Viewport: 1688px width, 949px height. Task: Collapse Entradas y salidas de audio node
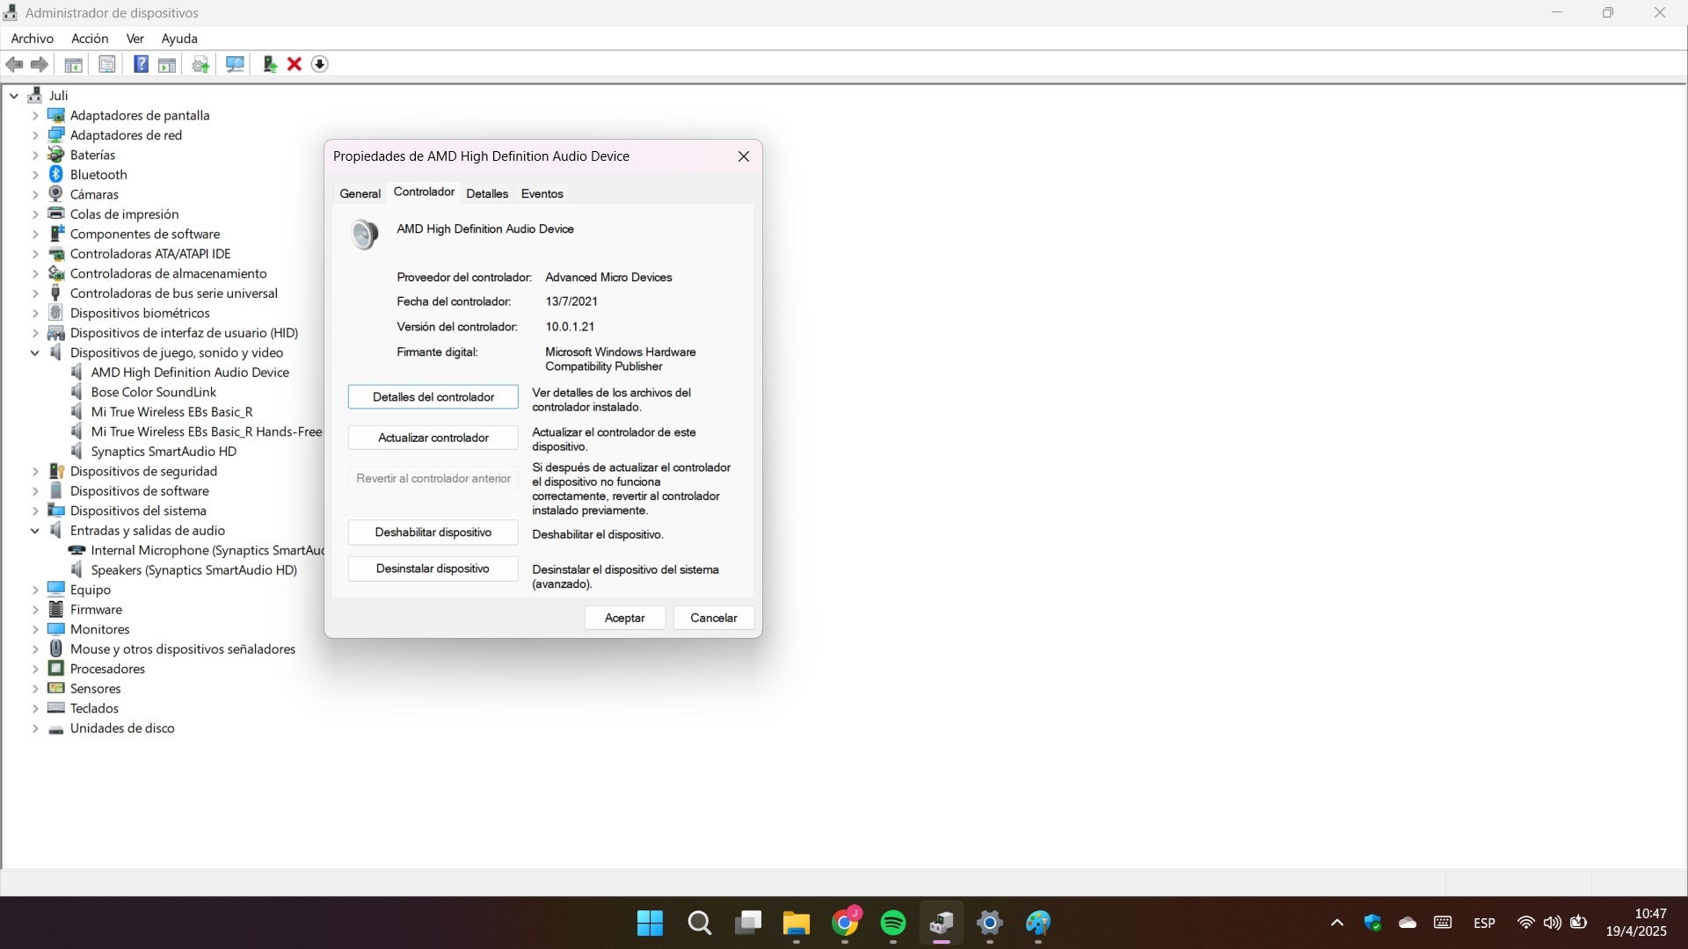pyautogui.click(x=35, y=531)
